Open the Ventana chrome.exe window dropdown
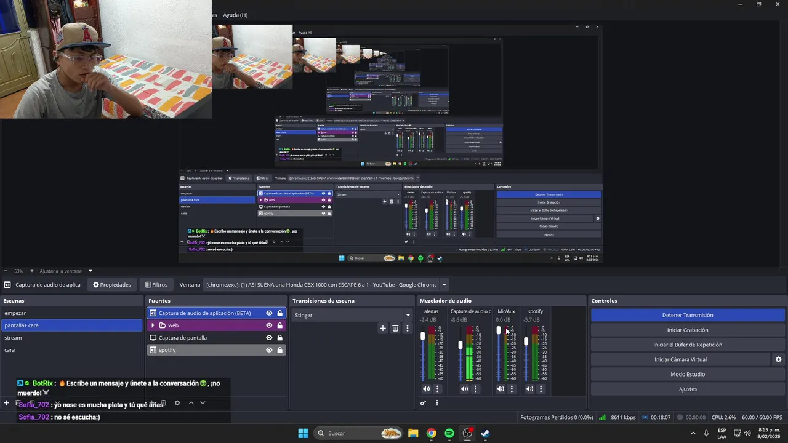The height and width of the screenshot is (443, 788). click(x=326, y=285)
